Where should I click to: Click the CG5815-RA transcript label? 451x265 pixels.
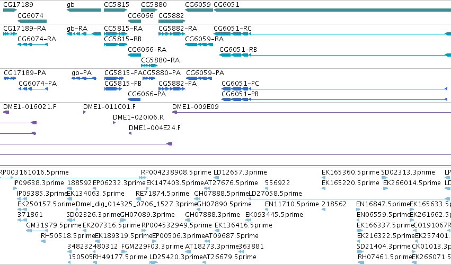123,29
